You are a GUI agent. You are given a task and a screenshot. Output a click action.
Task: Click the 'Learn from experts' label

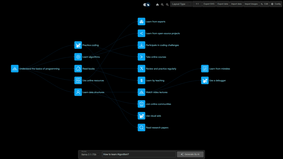pos(156,21)
